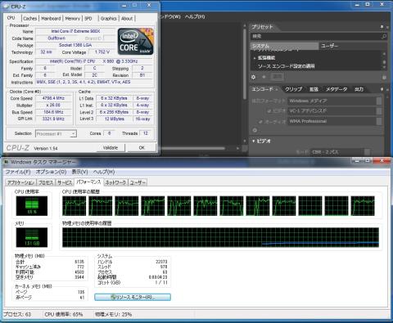This screenshot has height=323, width=393.
Task: Open the ファイル(F) menu in Task Manager
Action: [x=18, y=172]
